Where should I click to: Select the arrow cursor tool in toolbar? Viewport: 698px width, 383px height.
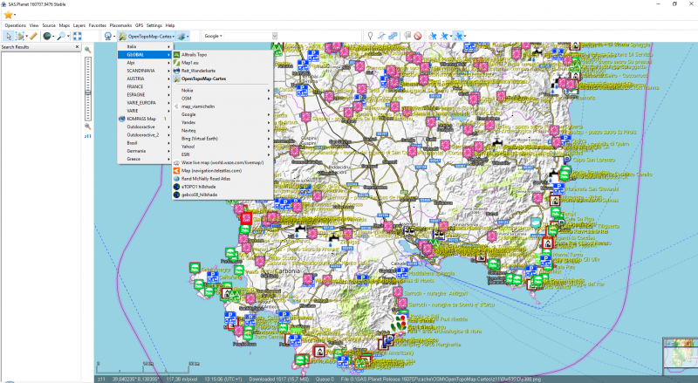(x=9, y=36)
